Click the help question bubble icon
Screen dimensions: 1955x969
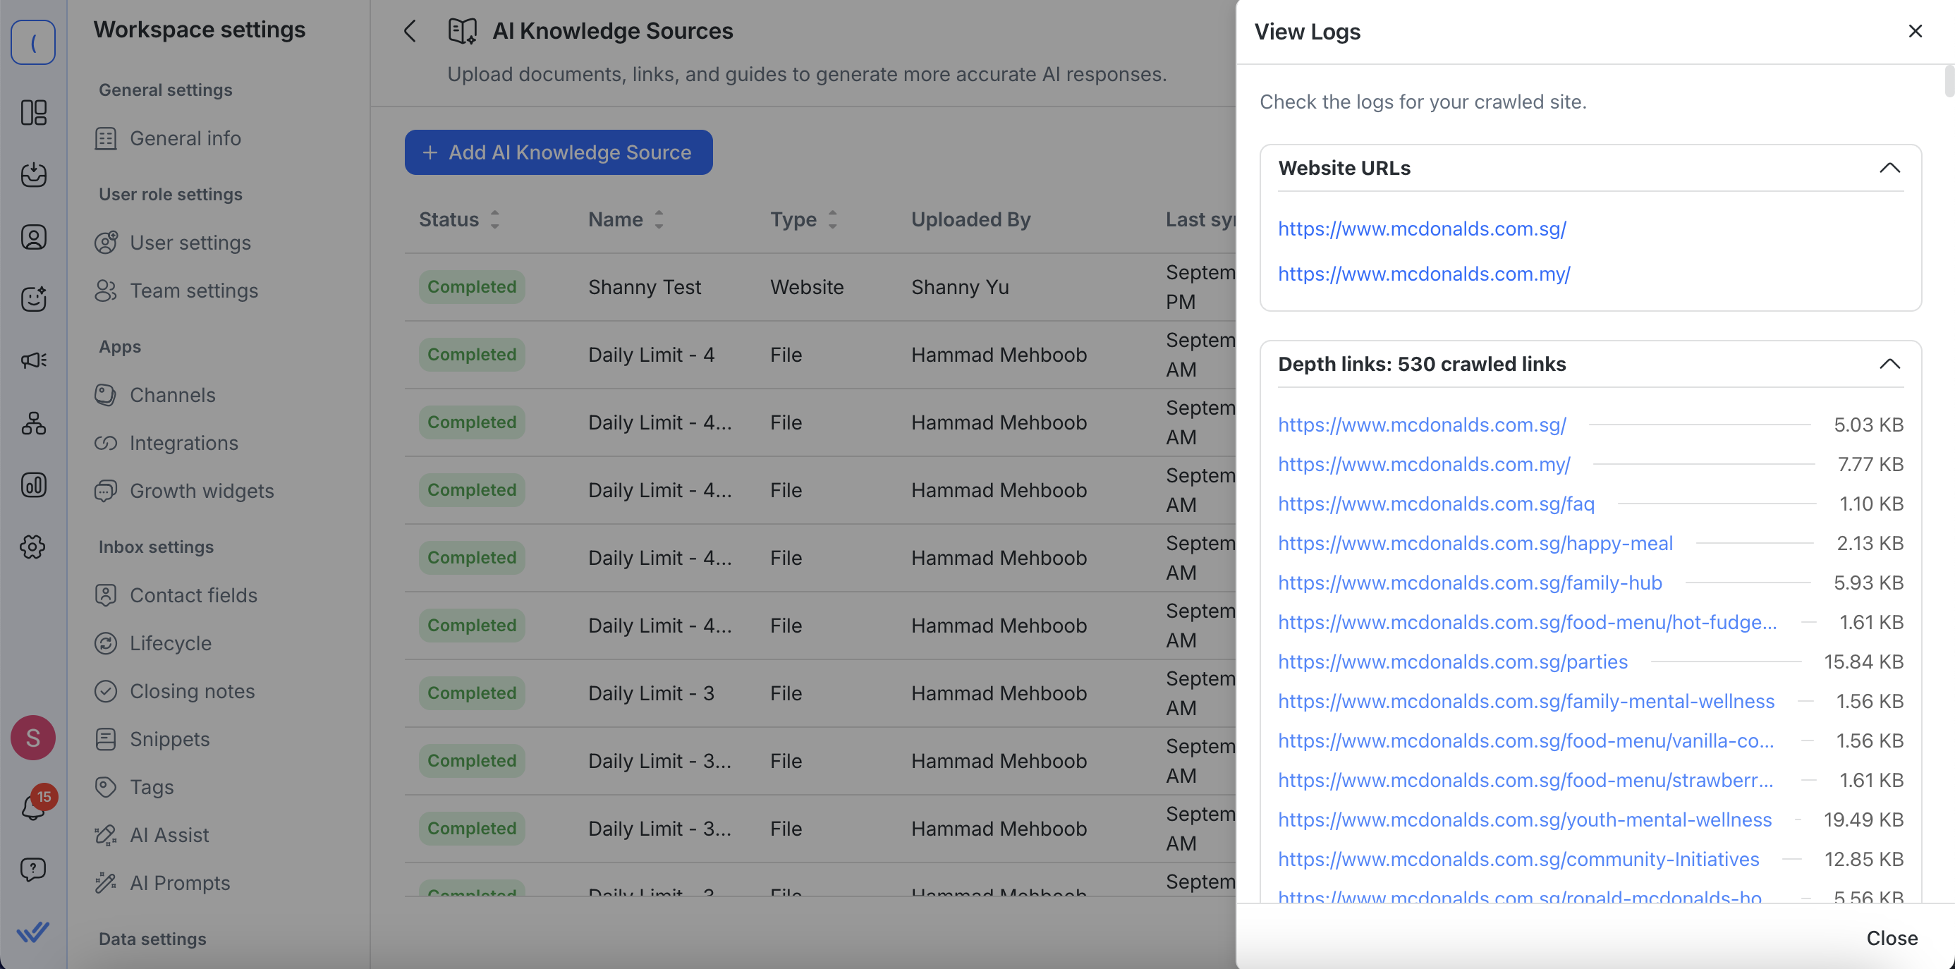(x=33, y=869)
